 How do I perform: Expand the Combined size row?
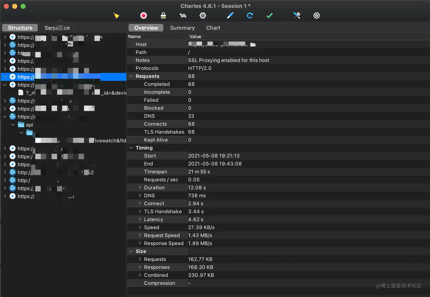tap(140, 275)
